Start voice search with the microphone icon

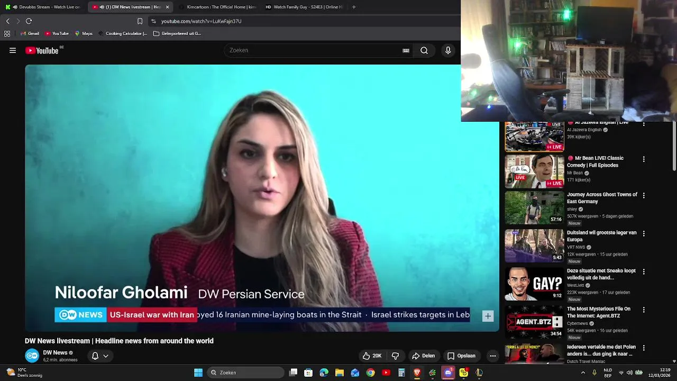[x=448, y=50]
